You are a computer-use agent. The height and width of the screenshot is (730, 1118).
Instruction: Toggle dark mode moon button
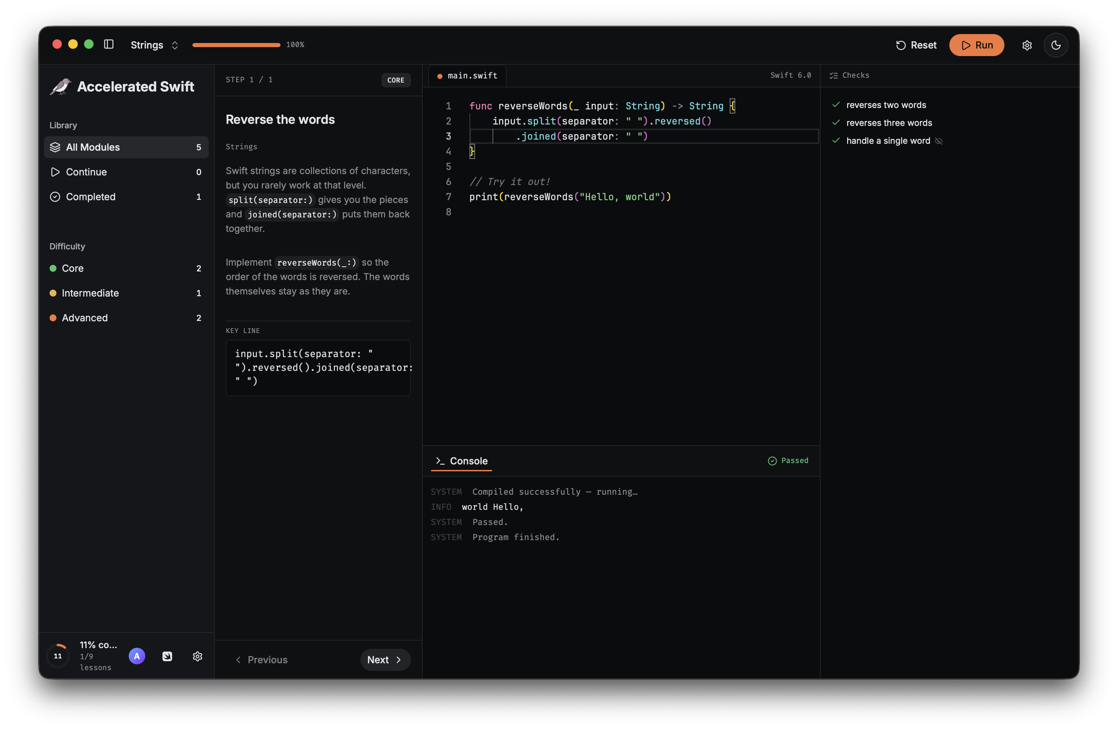coord(1055,45)
